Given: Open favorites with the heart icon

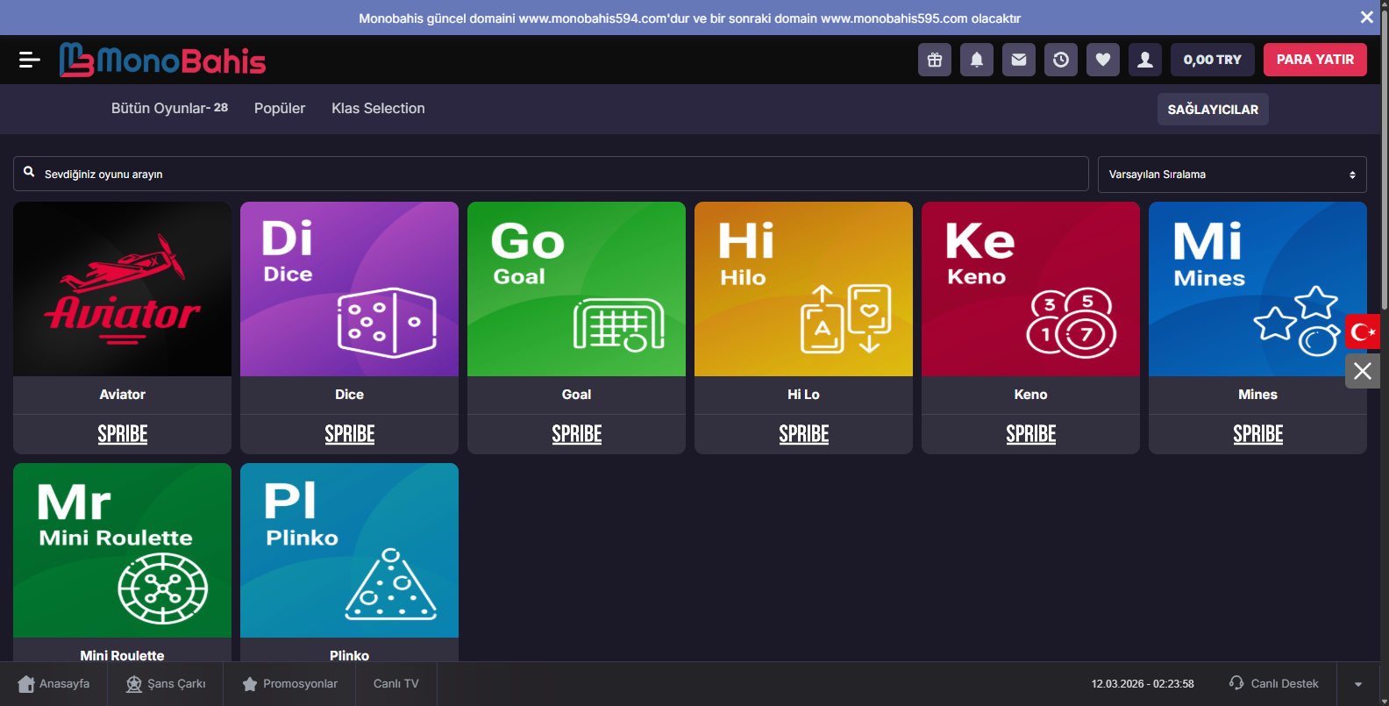Looking at the screenshot, I should click(x=1103, y=60).
